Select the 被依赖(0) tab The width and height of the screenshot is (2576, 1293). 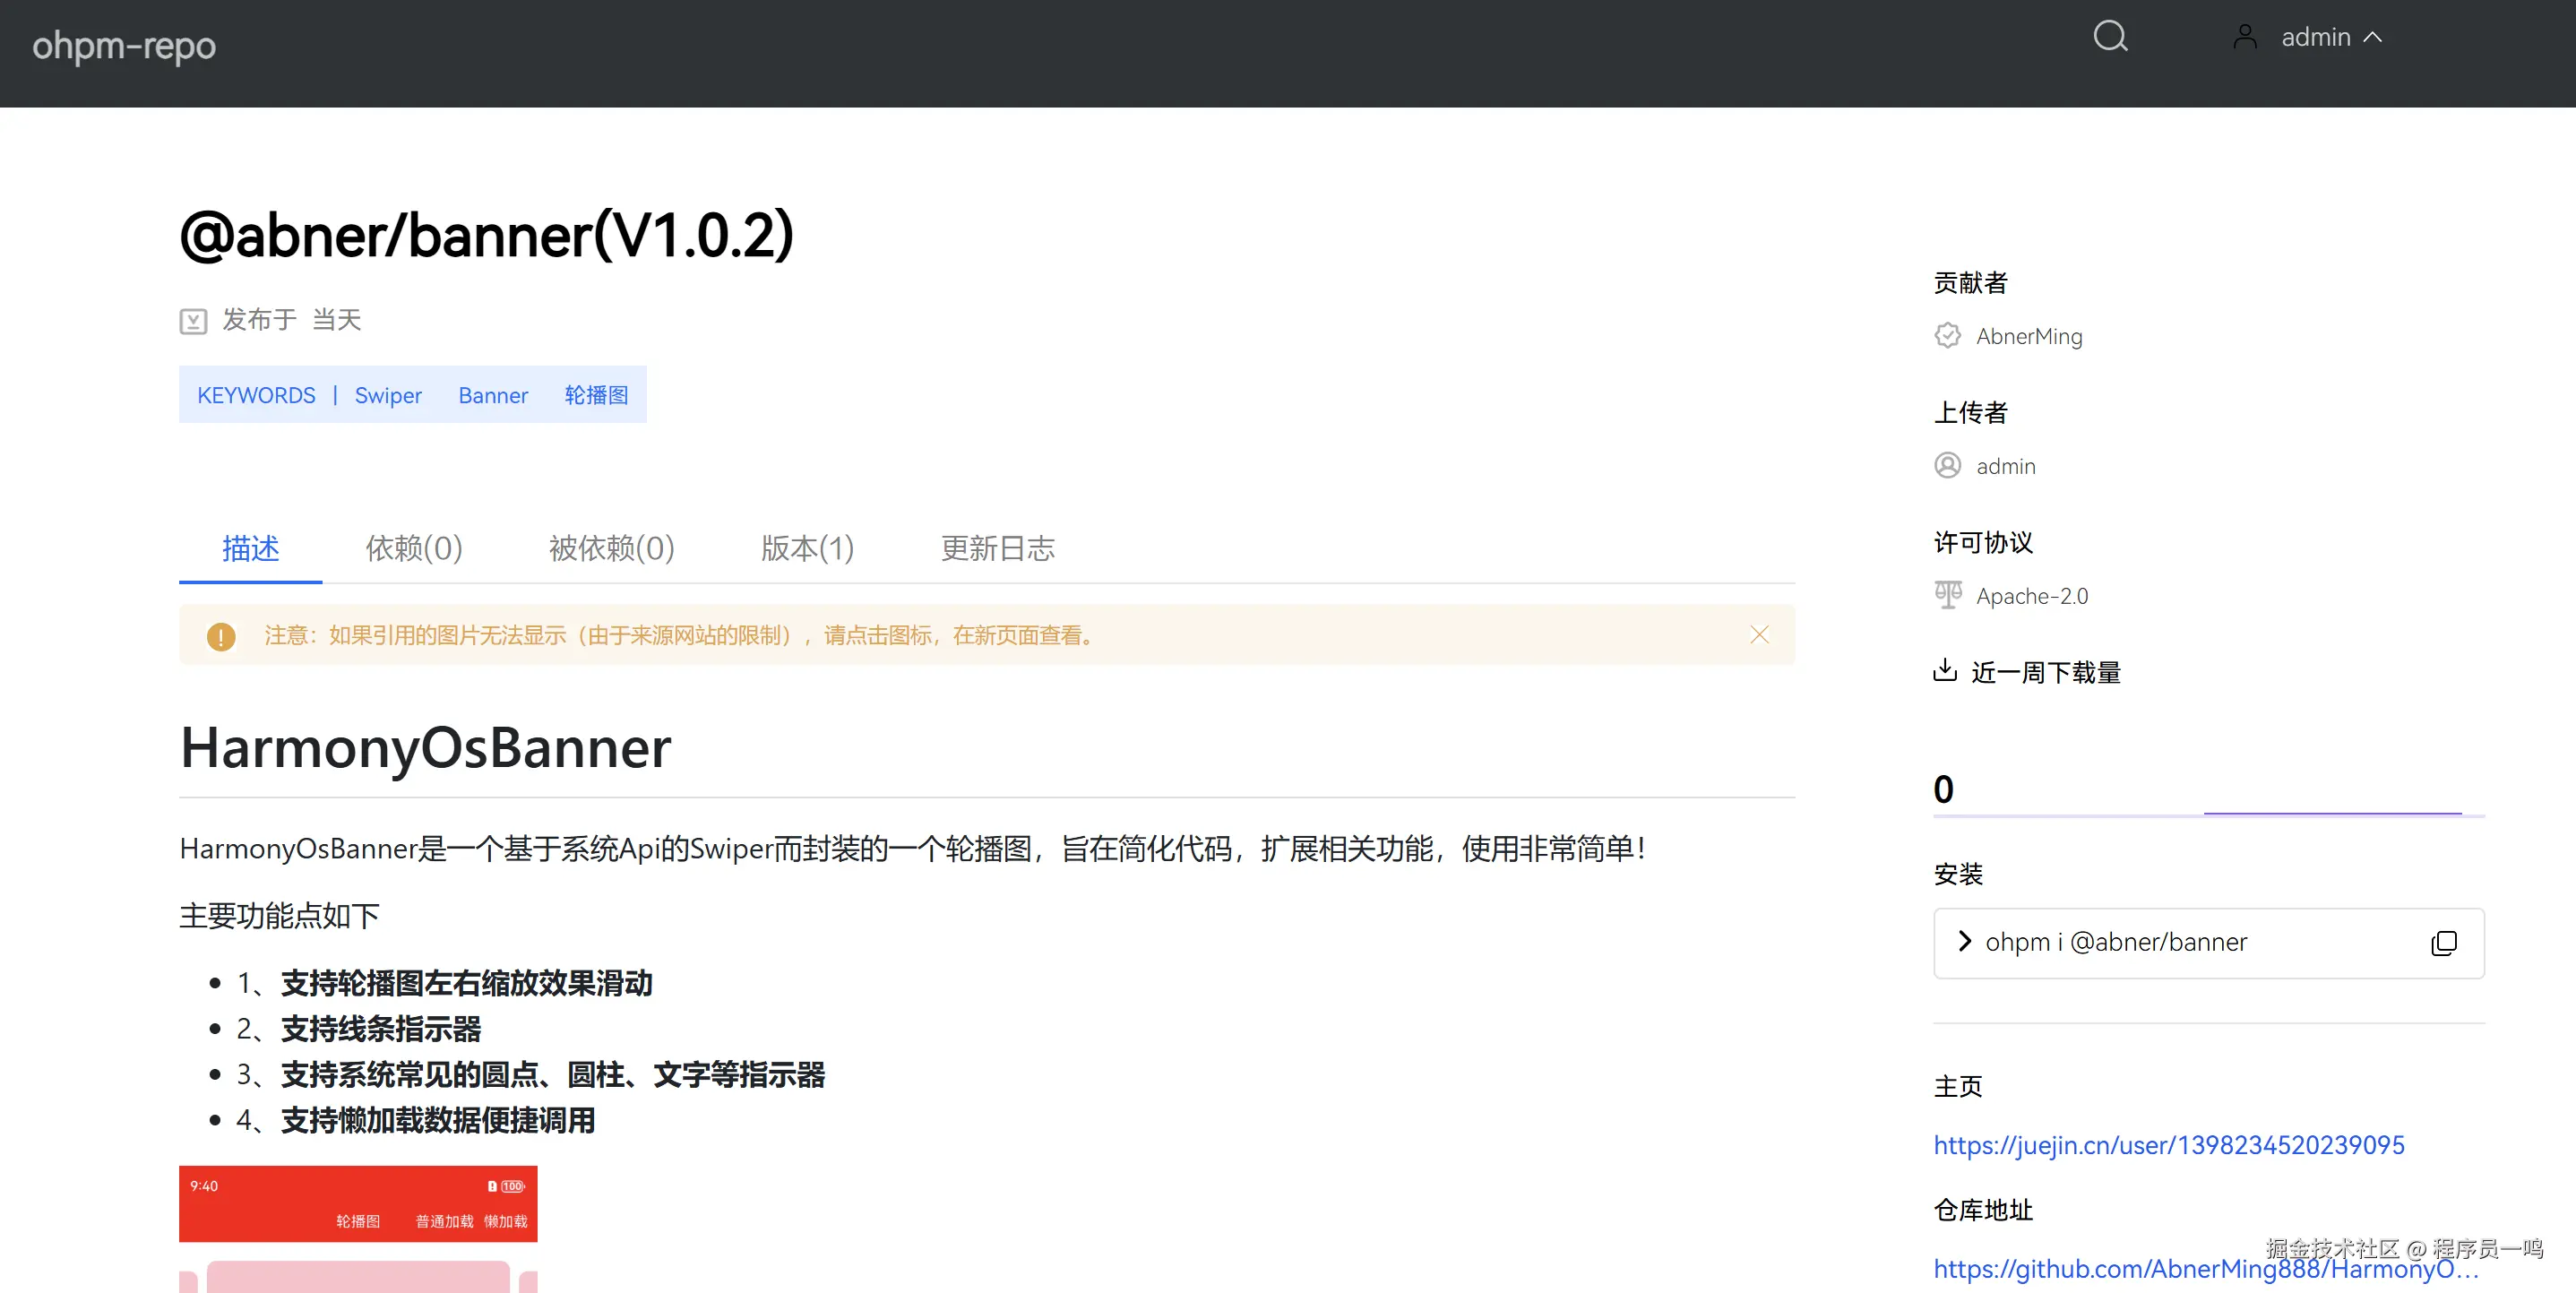[611, 548]
